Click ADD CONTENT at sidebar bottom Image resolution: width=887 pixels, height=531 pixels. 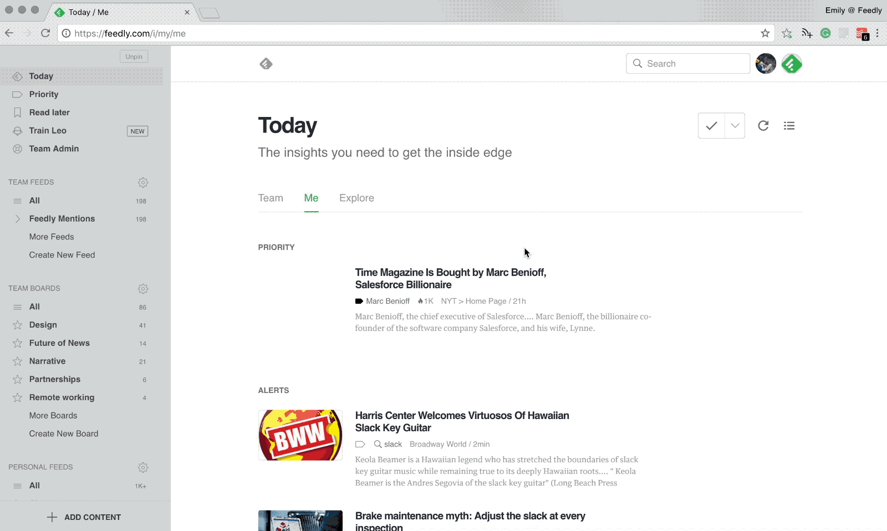click(85, 517)
